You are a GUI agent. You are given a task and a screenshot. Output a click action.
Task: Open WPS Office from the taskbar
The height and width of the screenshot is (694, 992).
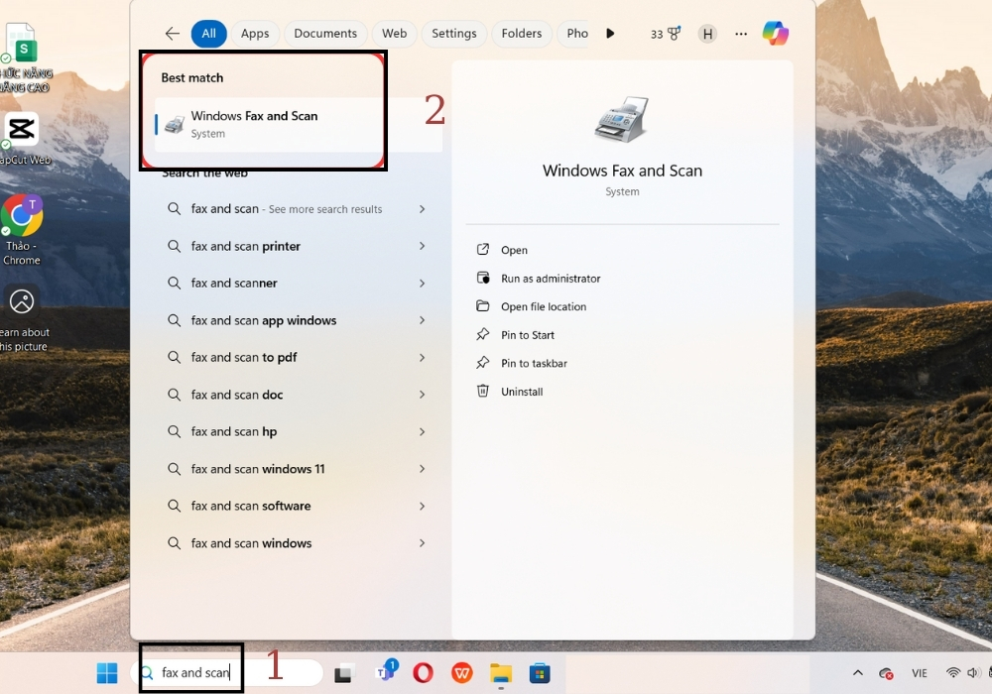pyautogui.click(x=462, y=673)
